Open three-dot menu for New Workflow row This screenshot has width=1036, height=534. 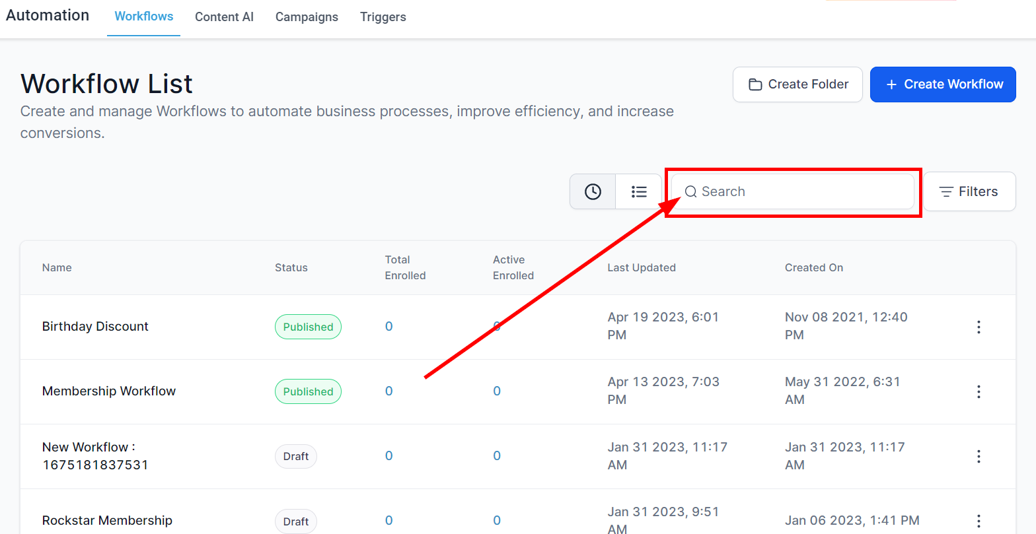(979, 456)
